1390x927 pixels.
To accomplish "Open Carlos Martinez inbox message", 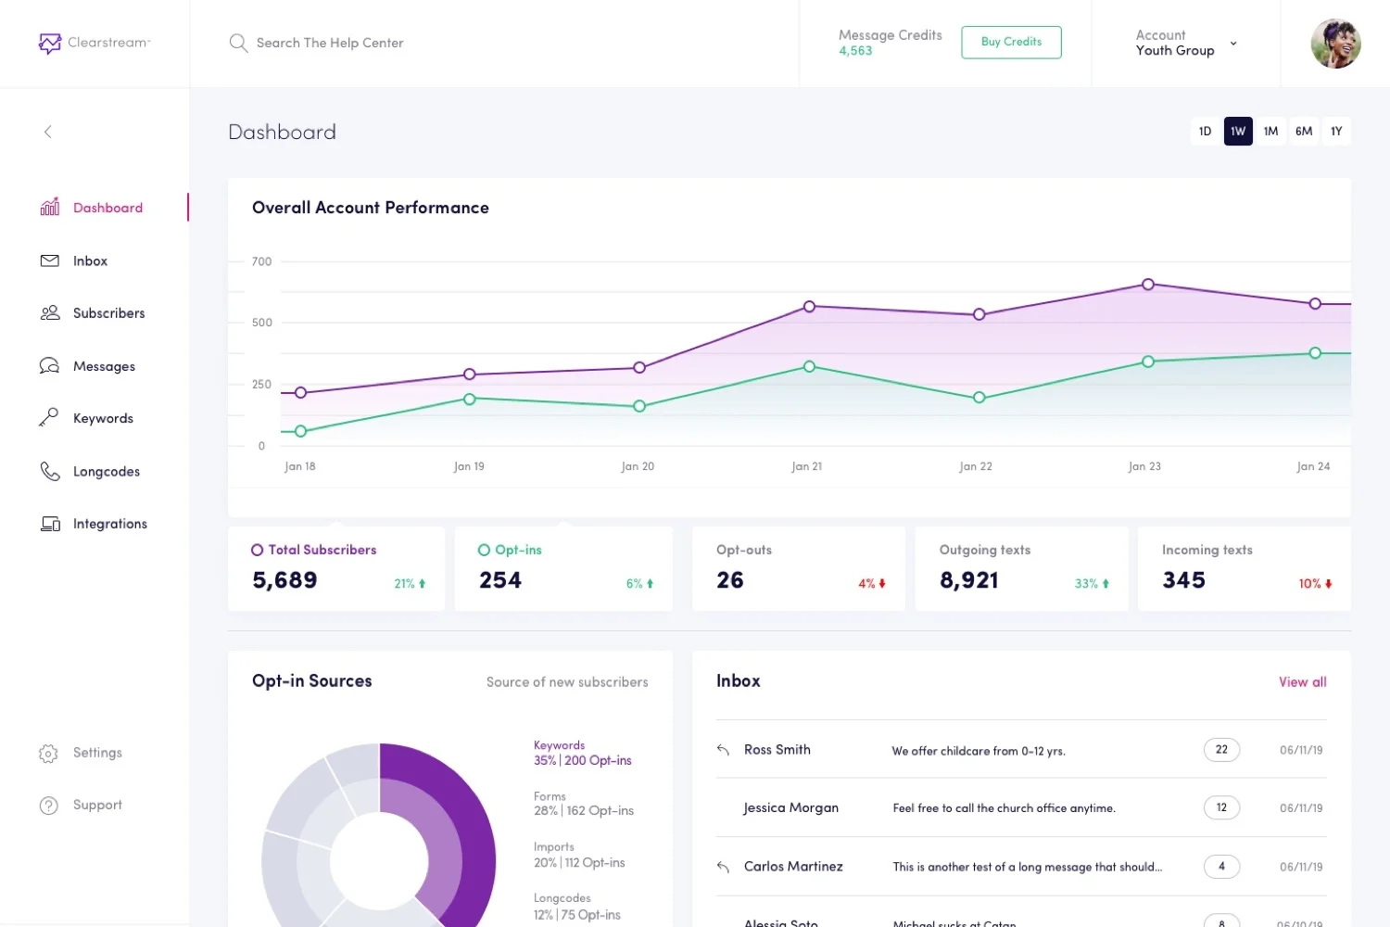I will (x=1021, y=867).
